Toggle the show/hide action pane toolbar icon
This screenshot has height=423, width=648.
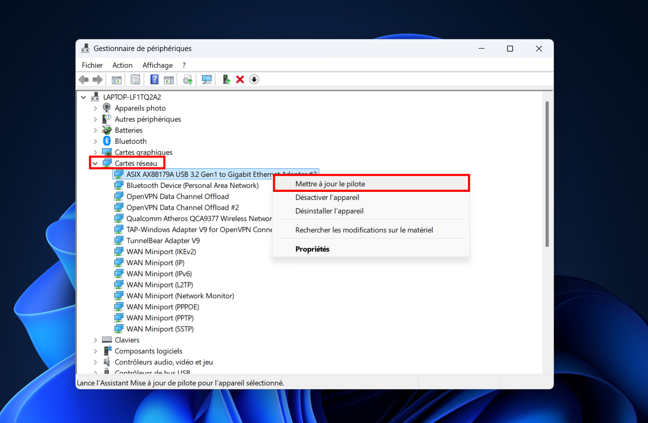tap(169, 79)
